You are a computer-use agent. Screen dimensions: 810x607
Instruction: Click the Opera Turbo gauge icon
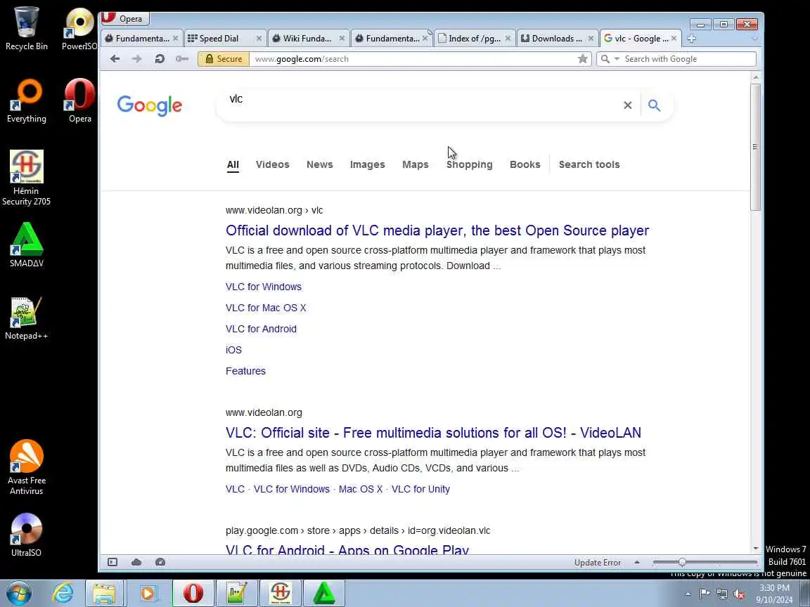160,563
